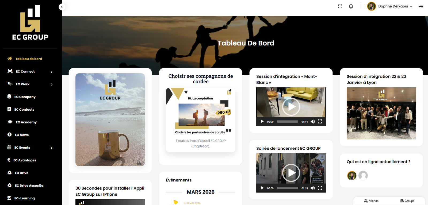Open EC Avantages menu item

[x=25, y=160]
